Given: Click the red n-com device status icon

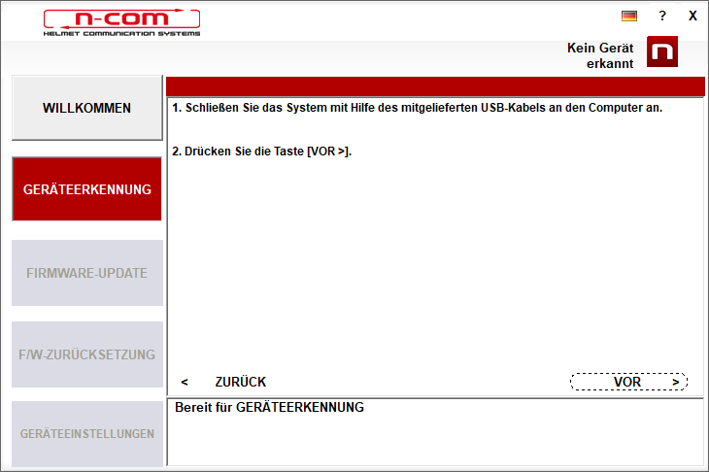Looking at the screenshot, I should coord(662,51).
